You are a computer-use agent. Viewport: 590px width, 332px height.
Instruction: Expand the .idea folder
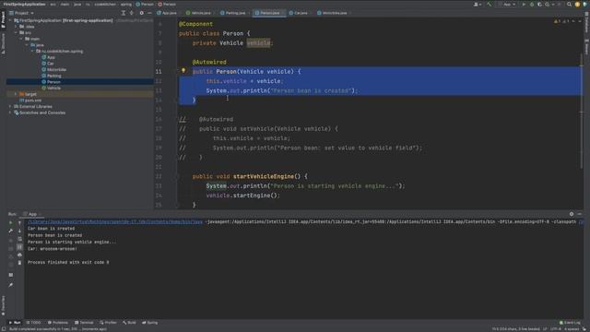[16, 27]
